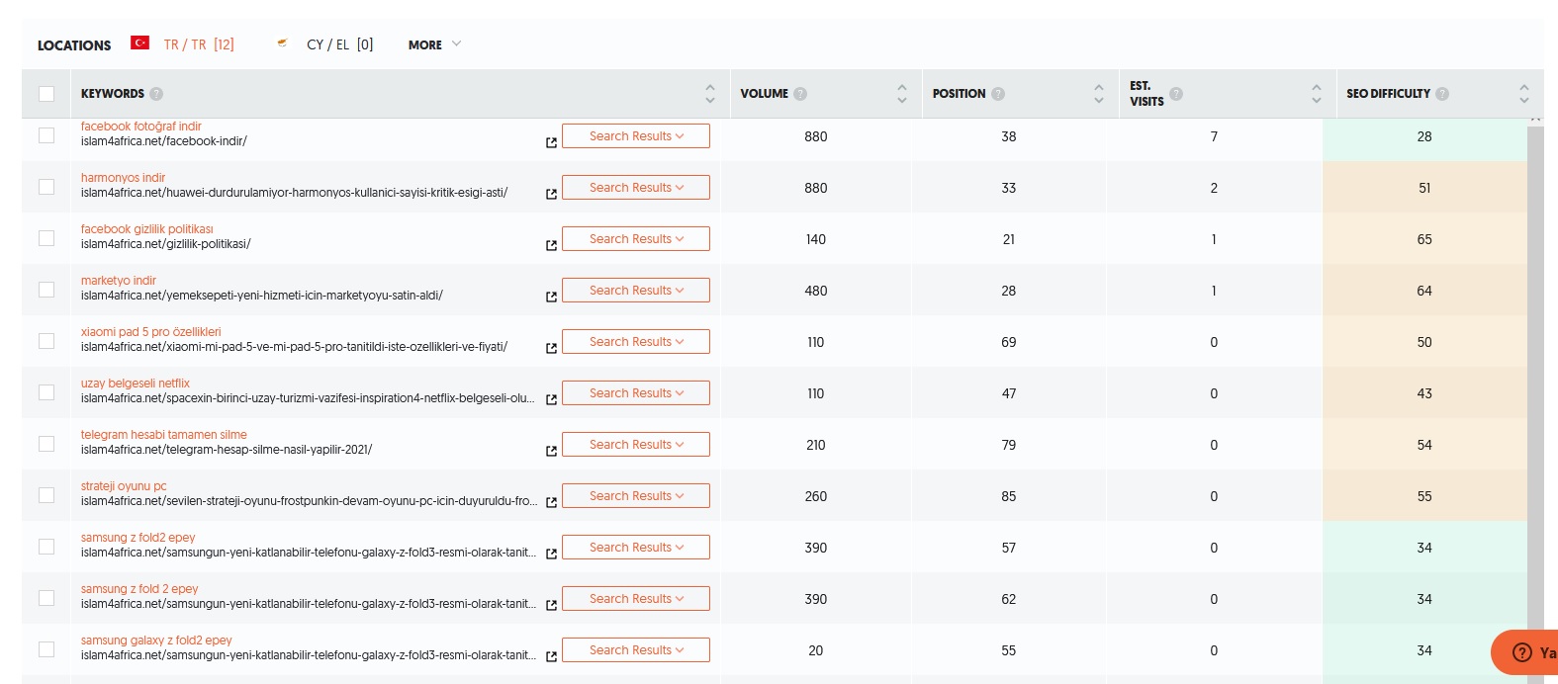Screen dimensions: 1558x684
Task: Click the islam4africa.net/facebook-indir/ URL text
Action: (x=164, y=141)
